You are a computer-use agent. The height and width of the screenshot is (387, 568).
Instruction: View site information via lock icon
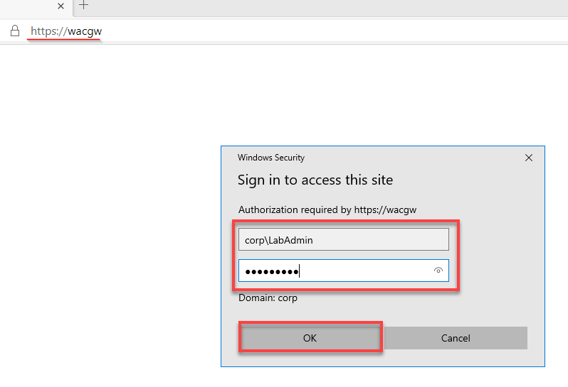[x=15, y=31]
